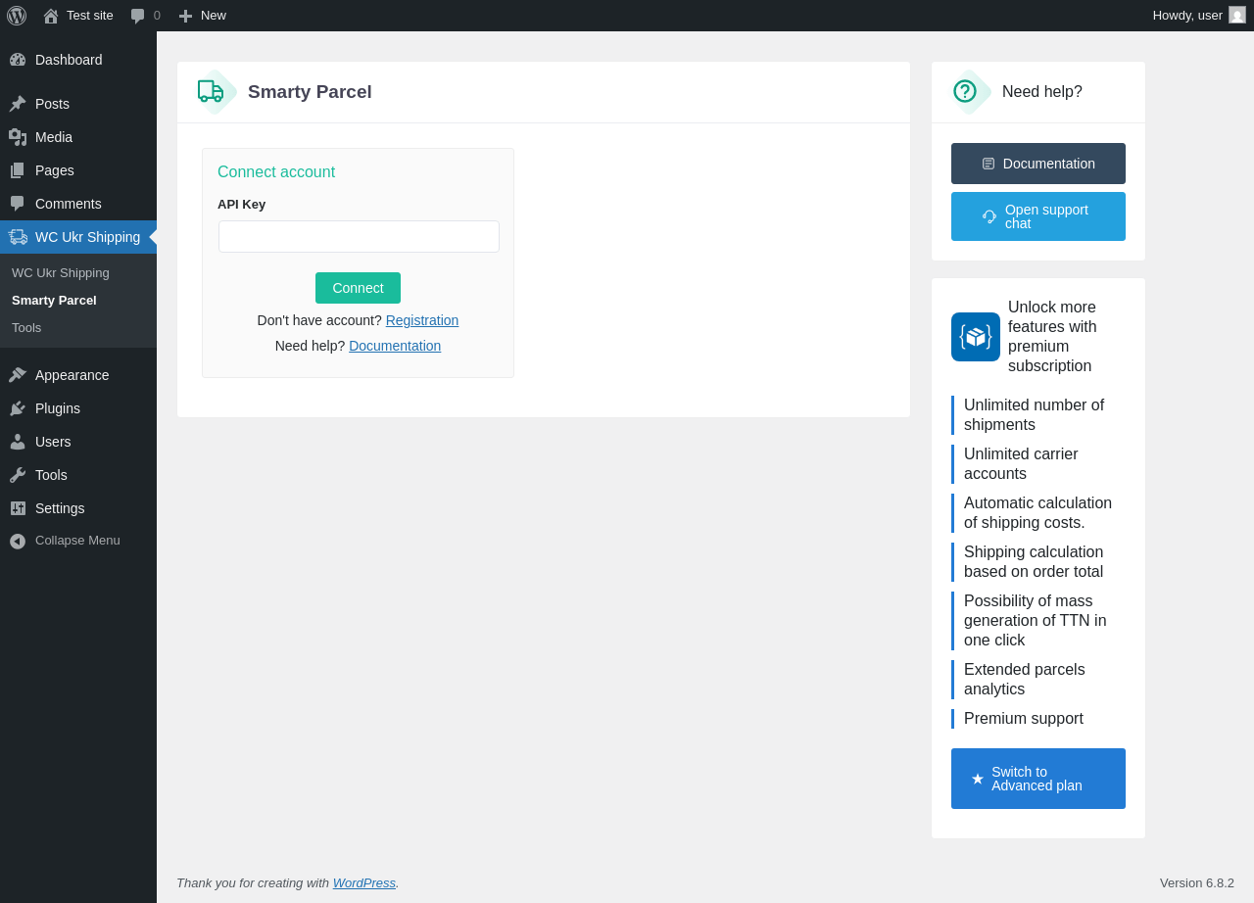Click Premium support feature text
The width and height of the screenshot is (1254, 903).
pyautogui.click(x=1024, y=719)
